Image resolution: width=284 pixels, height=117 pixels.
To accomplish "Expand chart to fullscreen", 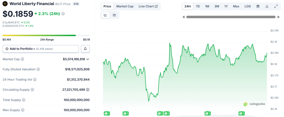I will pyautogui.click(x=276, y=6).
